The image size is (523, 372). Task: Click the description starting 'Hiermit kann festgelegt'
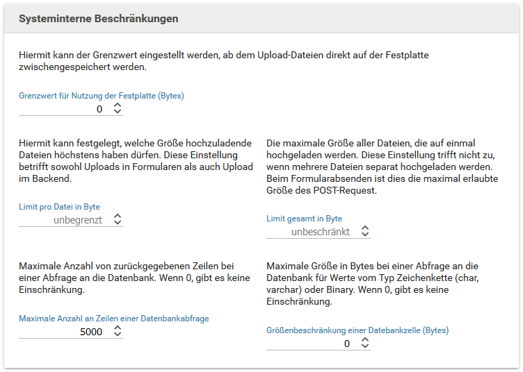click(x=136, y=161)
